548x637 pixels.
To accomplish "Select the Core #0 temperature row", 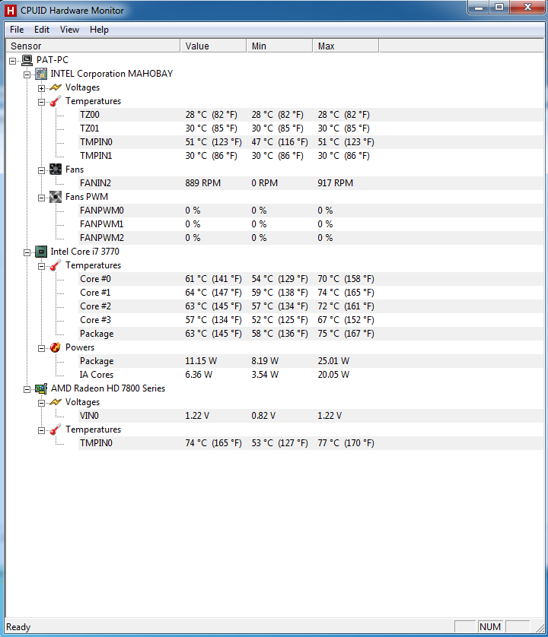I will click(311, 279).
